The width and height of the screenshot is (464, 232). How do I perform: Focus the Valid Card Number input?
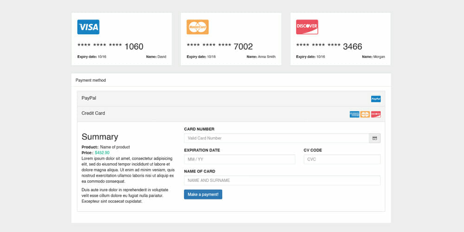point(276,138)
